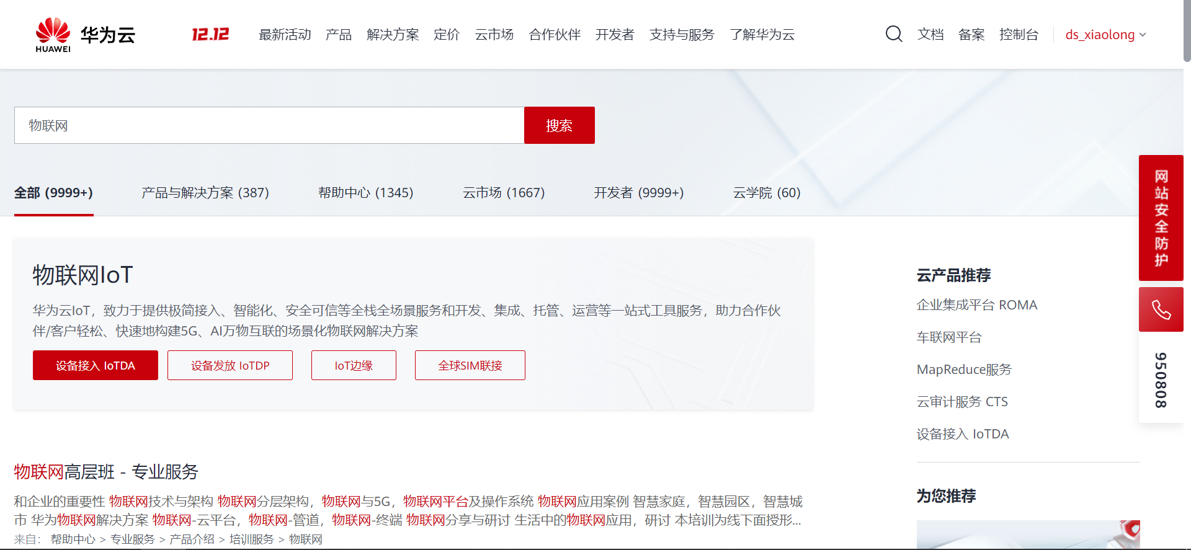Select the 全部 (9999+) tab
Image resolution: width=1191 pixels, height=550 pixels.
pyautogui.click(x=54, y=193)
